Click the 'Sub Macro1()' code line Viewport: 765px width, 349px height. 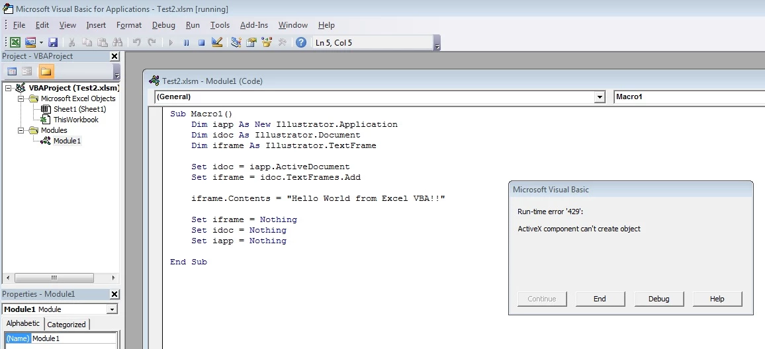click(201, 114)
